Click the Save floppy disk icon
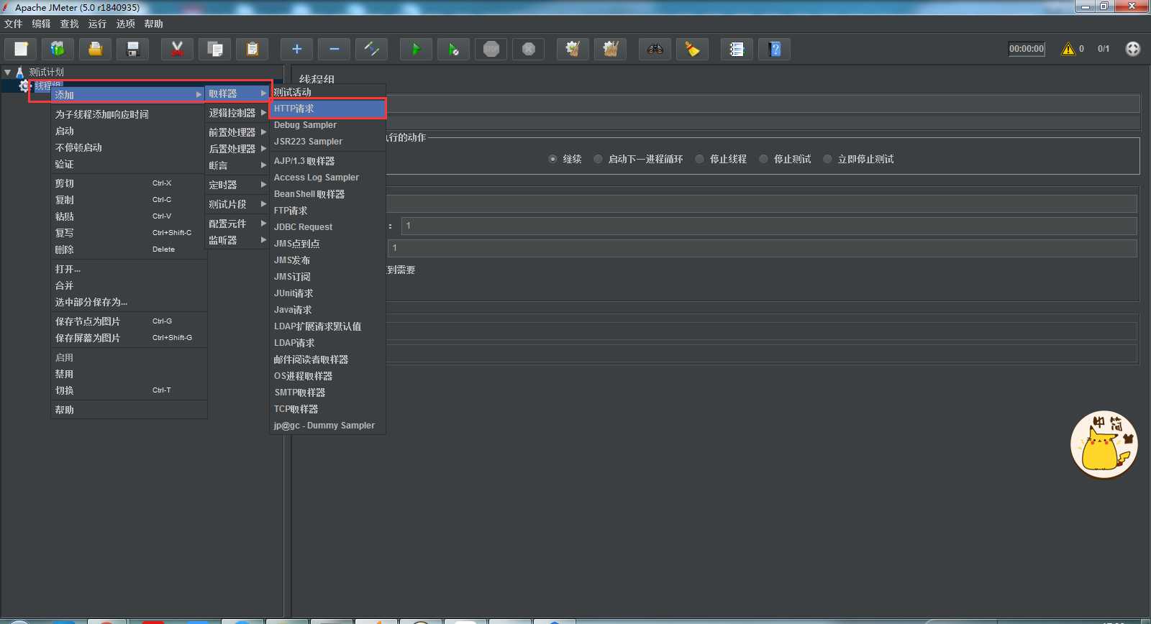The image size is (1151, 624). tap(132, 49)
